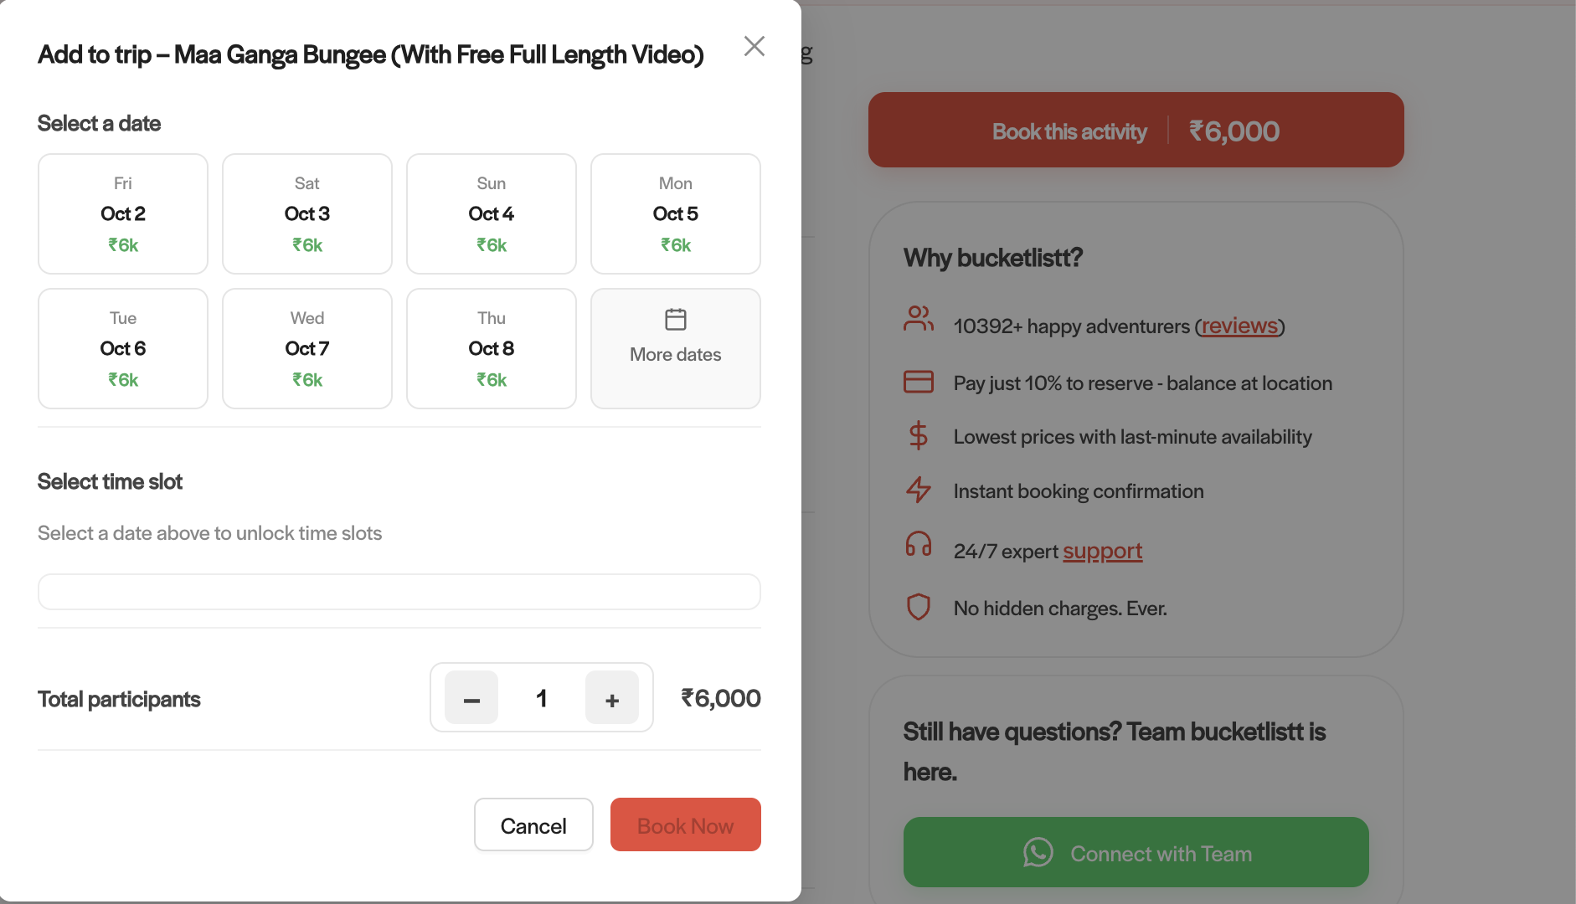Open More dates calendar picker
This screenshot has width=1576, height=904.
point(676,348)
